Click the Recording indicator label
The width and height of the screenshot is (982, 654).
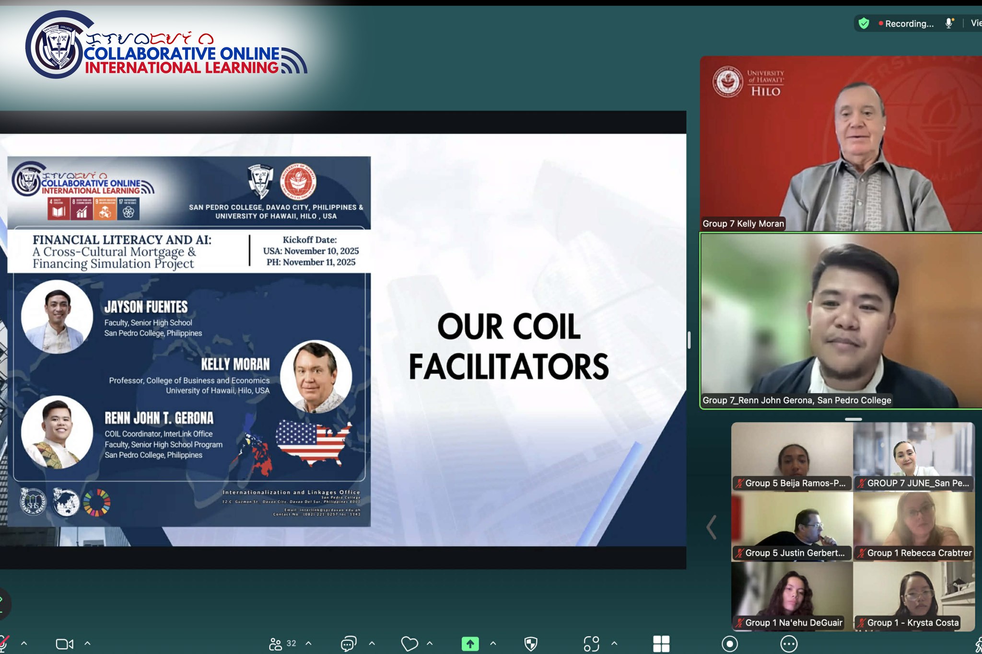(x=906, y=23)
